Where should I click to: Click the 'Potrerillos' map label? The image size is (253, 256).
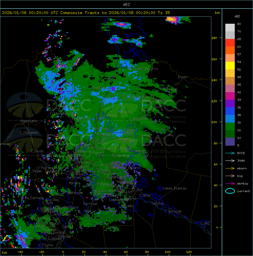[x=51, y=168]
